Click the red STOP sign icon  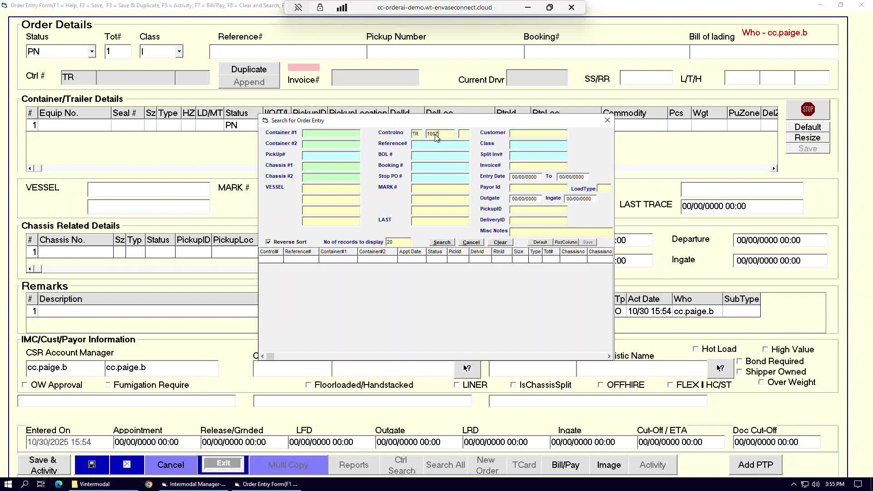point(808,110)
